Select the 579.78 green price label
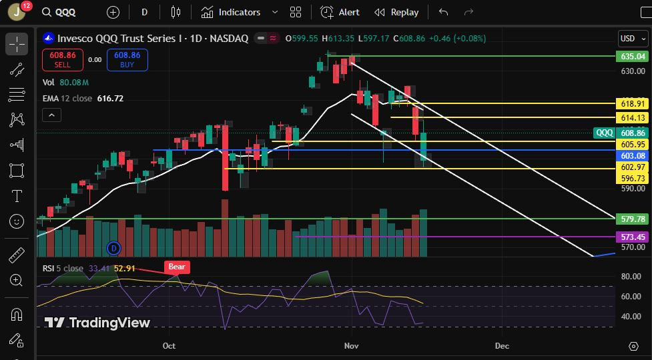This screenshot has height=360, width=652. pos(633,219)
